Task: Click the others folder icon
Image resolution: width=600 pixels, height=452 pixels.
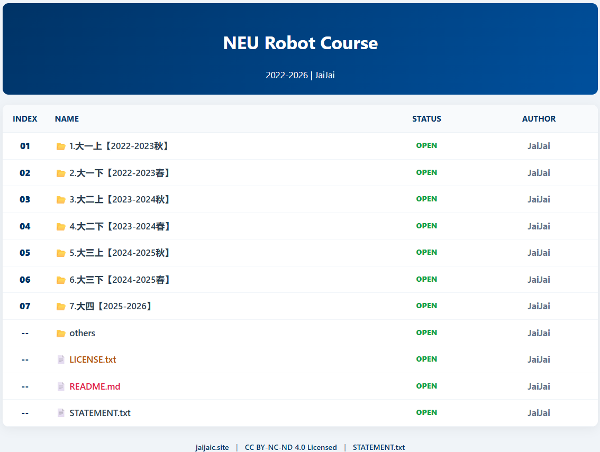Action: click(x=61, y=333)
